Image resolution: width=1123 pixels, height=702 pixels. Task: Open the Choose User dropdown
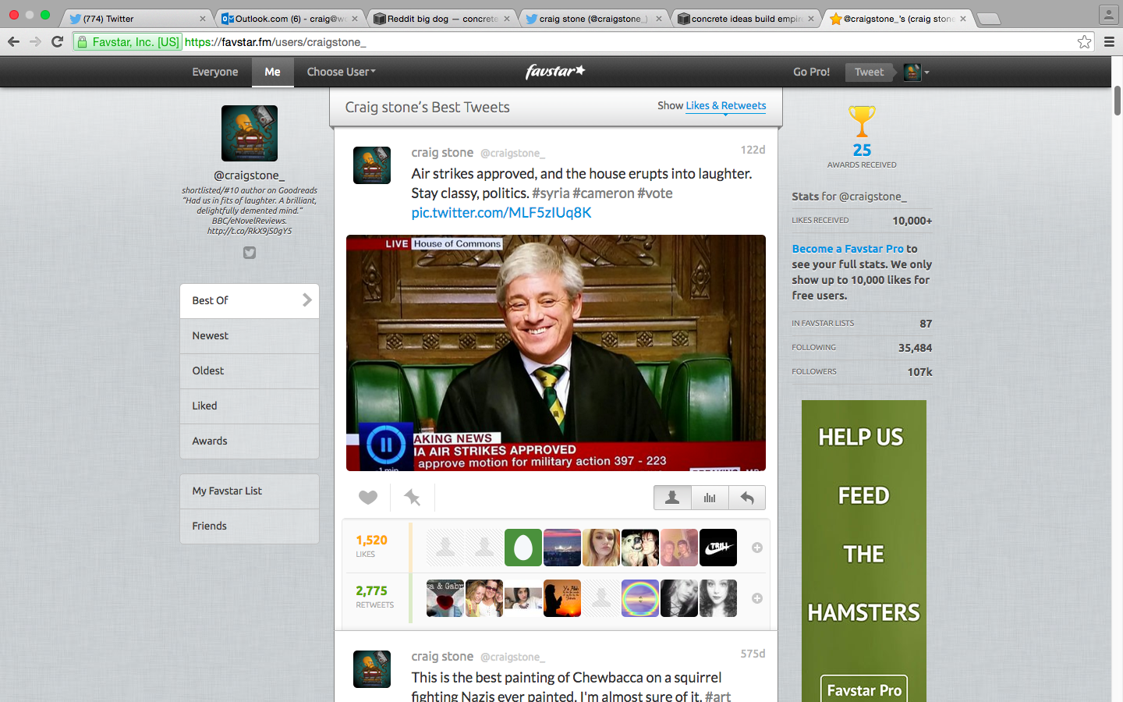tap(341, 72)
